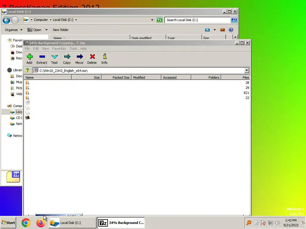Open the dropdown arrow next to Open
The width and height of the screenshot is (306, 229).
(46, 30)
